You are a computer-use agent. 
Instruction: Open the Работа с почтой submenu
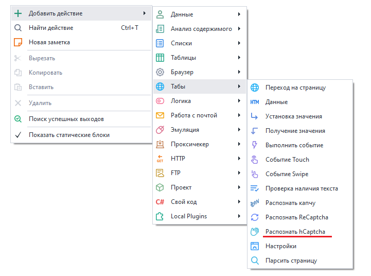pyautogui.click(x=193, y=115)
